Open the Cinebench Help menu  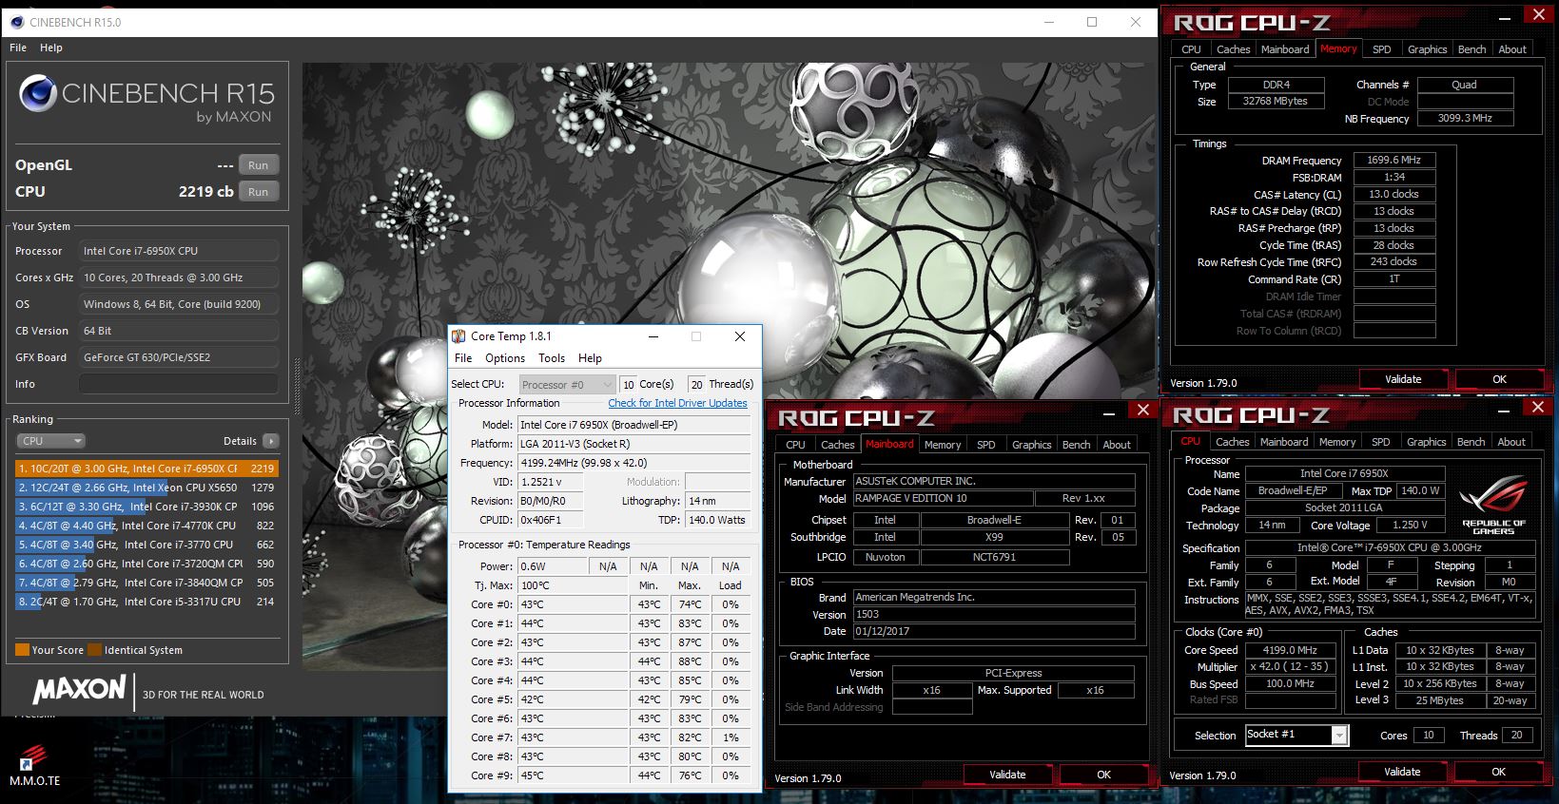click(51, 48)
